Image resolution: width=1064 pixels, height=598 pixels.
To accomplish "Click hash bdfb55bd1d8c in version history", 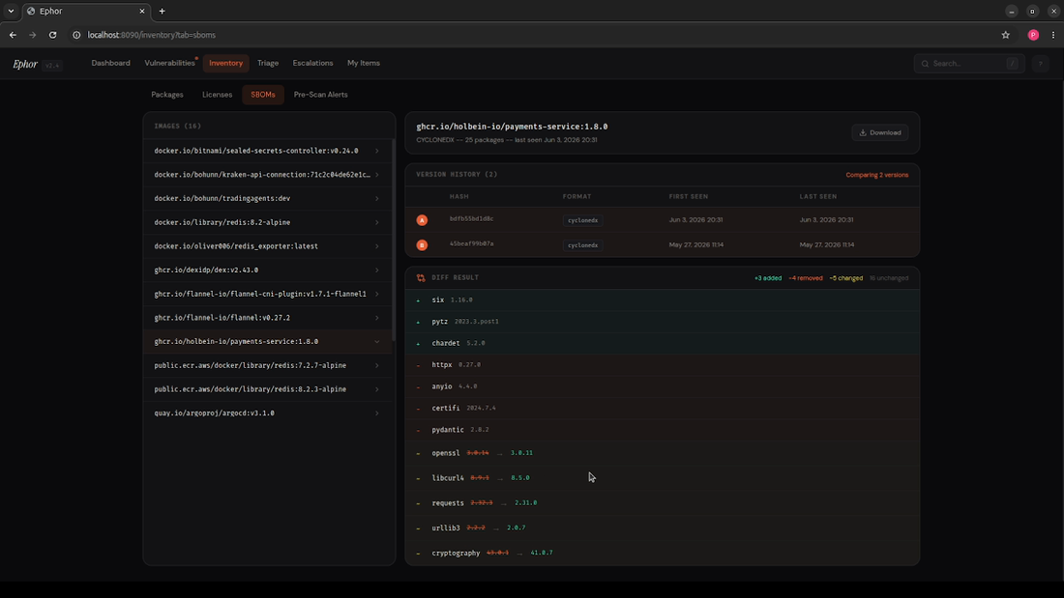I will tap(472, 219).
